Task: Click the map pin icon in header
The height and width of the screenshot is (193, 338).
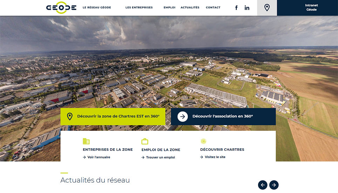Action: click(267, 8)
